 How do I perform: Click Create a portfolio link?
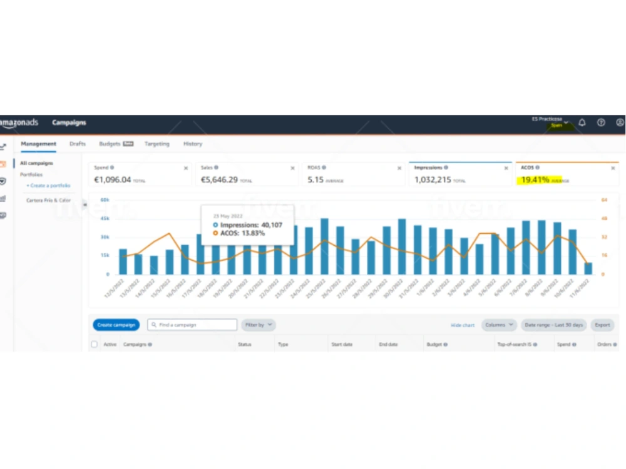pos(48,186)
